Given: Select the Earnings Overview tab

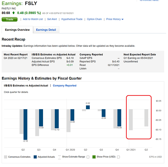Looking at the screenshot, I should [17, 30].
